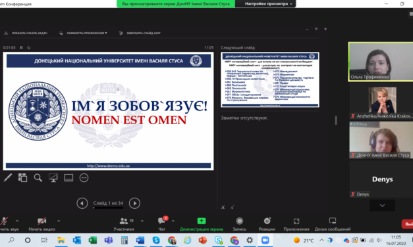Show hidden system tray icons
413x247 pixels.
321,240
